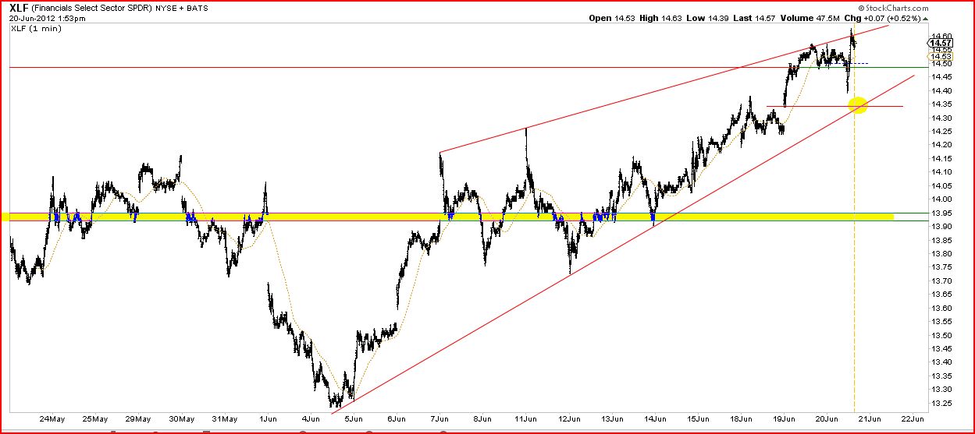The width and height of the screenshot is (975, 434).
Task: Click the 15Jun date axis label
Action: point(699,418)
